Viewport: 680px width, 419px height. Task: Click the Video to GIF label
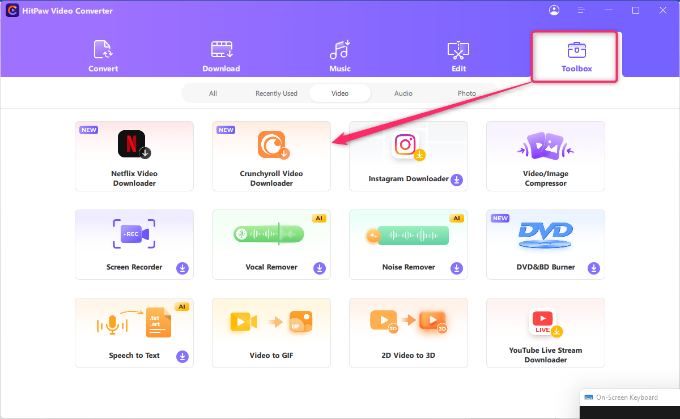click(x=271, y=356)
